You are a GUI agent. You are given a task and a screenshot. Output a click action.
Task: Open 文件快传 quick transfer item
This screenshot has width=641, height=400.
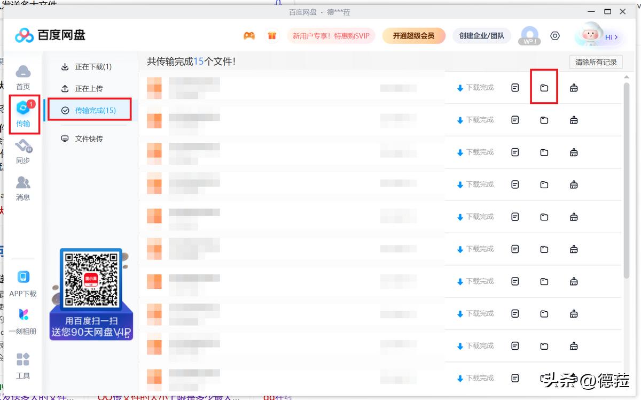tap(82, 139)
